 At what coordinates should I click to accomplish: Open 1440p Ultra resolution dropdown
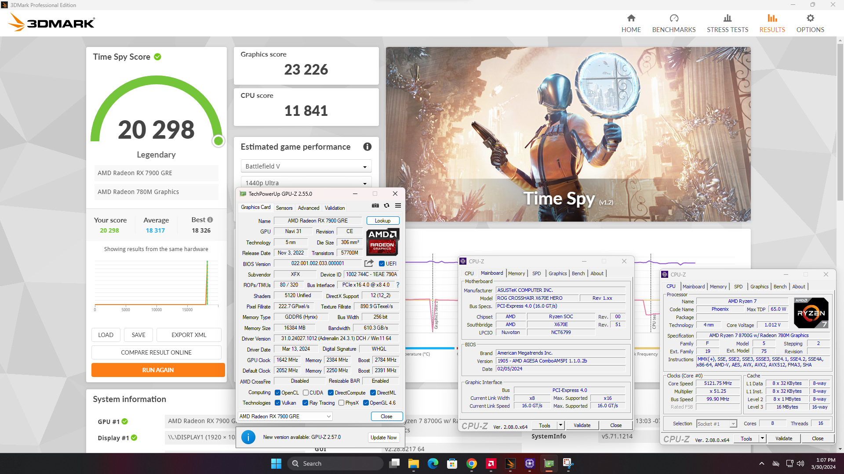pos(306,183)
